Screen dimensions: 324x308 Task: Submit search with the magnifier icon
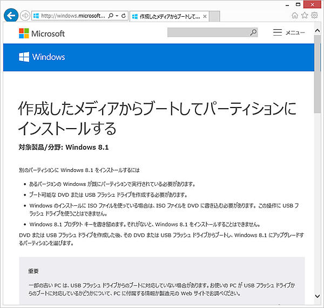click(x=253, y=32)
